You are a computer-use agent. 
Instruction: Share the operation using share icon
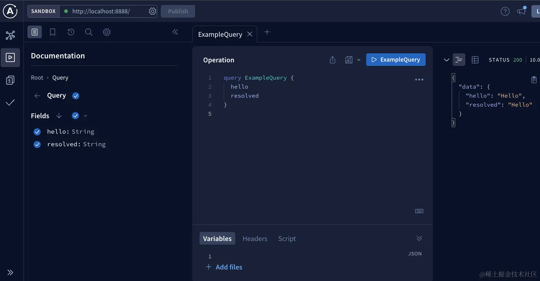point(333,60)
